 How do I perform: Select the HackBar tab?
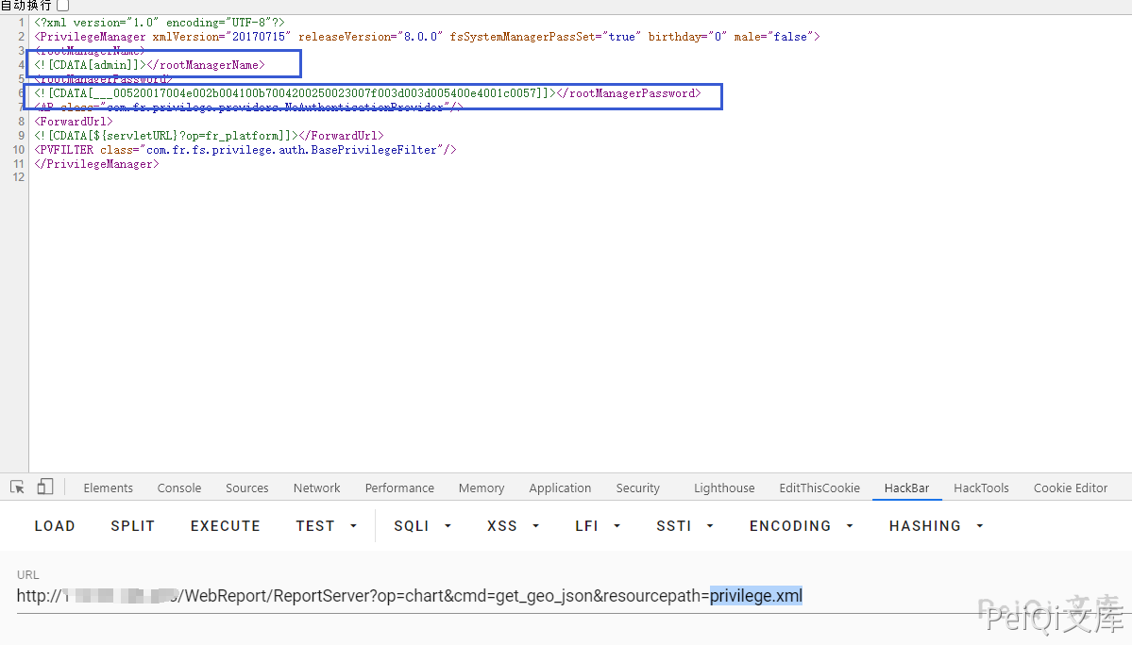[x=906, y=488]
